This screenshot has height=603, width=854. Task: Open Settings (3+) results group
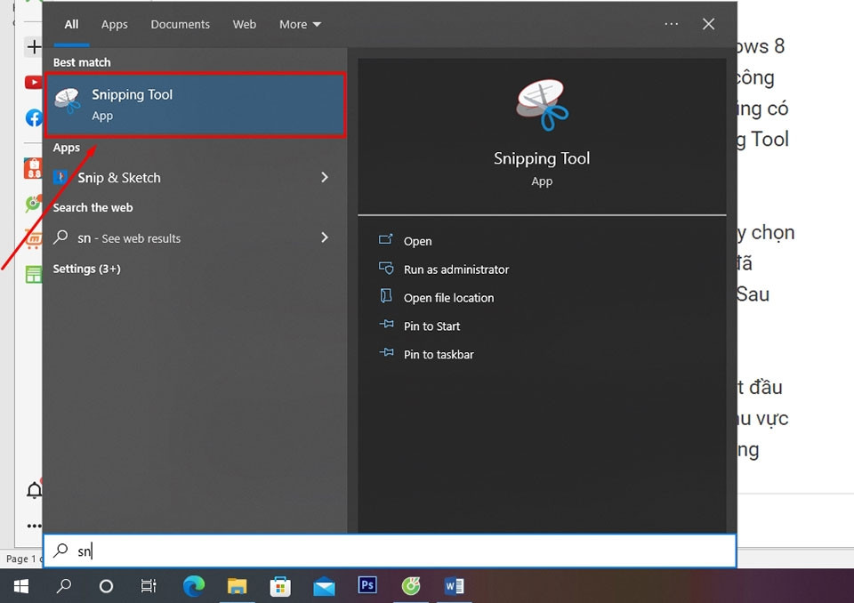tap(86, 269)
